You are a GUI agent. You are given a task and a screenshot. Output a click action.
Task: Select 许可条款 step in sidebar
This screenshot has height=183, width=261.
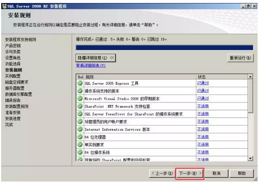coord(13,52)
